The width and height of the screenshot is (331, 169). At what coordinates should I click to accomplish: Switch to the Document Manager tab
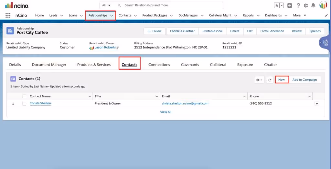tap(49, 65)
